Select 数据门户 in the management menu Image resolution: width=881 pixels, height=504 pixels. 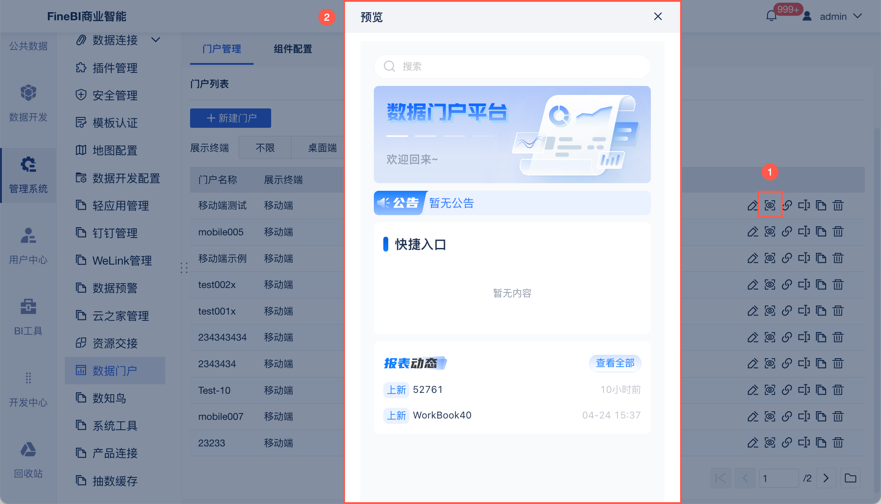[115, 370]
